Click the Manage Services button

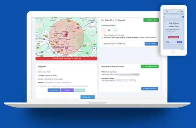(x=150, y=89)
